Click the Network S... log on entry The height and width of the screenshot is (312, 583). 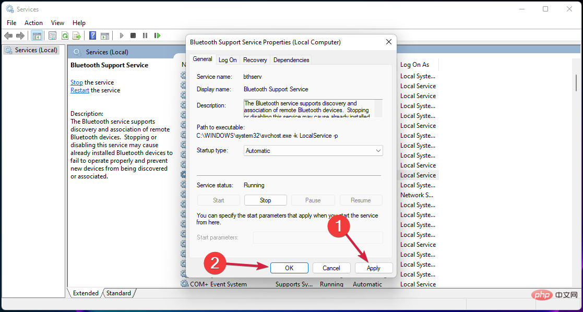pyautogui.click(x=417, y=195)
